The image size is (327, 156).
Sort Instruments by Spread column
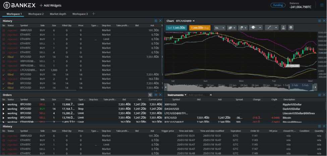coord(239,99)
